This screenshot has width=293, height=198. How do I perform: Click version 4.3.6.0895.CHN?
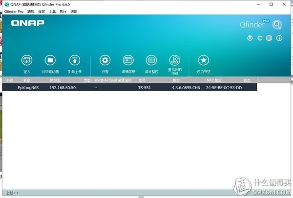(186, 88)
